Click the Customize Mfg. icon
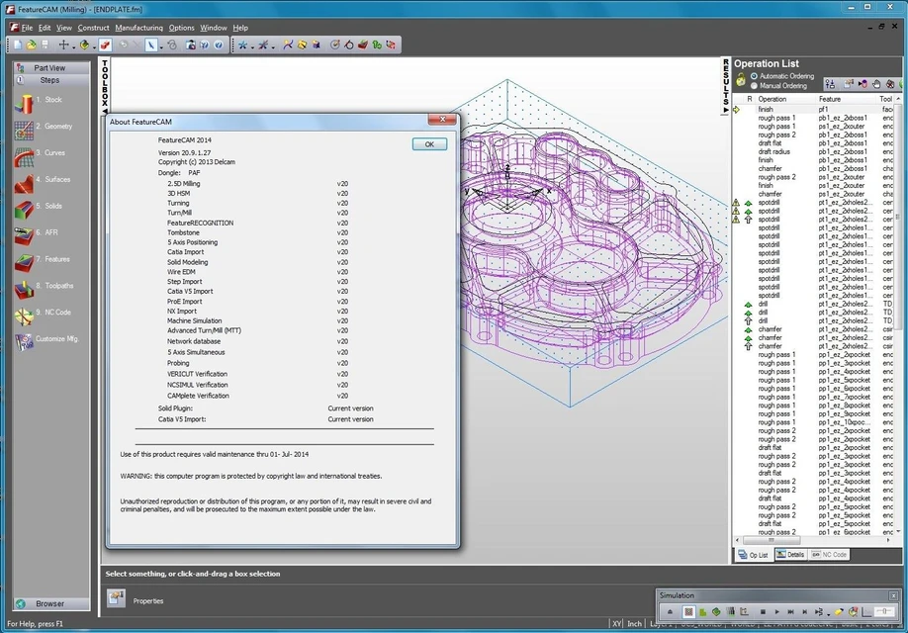 pos(24,342)
